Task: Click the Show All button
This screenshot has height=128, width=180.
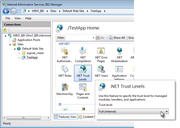Action: (117, 38)
